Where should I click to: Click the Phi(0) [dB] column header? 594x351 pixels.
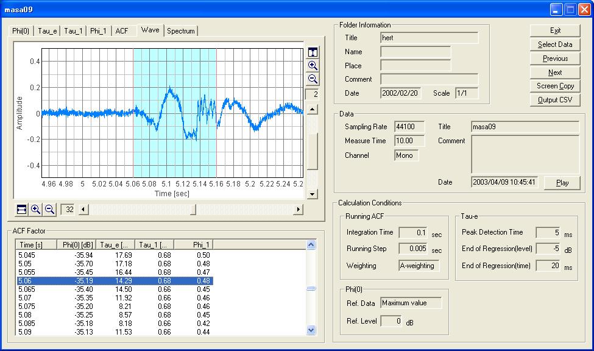tap(76, 245)
